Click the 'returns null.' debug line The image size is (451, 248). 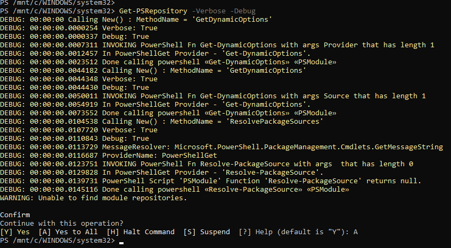click(x=210, y=181)
